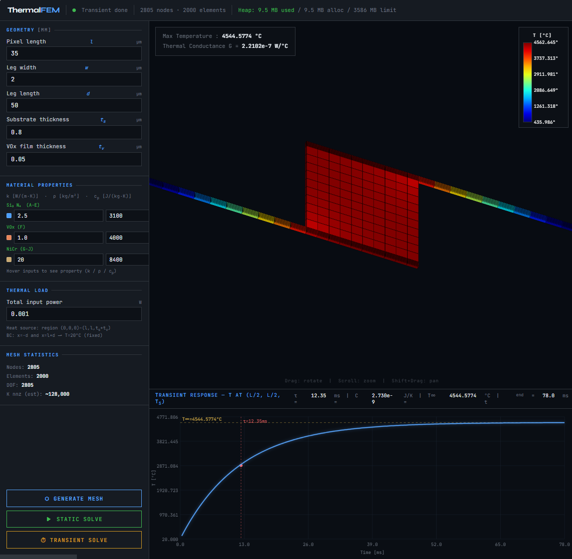Viewport: 572px width, 559px height.
Task: Select the tan NiCr material color swatch
Action: point(8,259)
